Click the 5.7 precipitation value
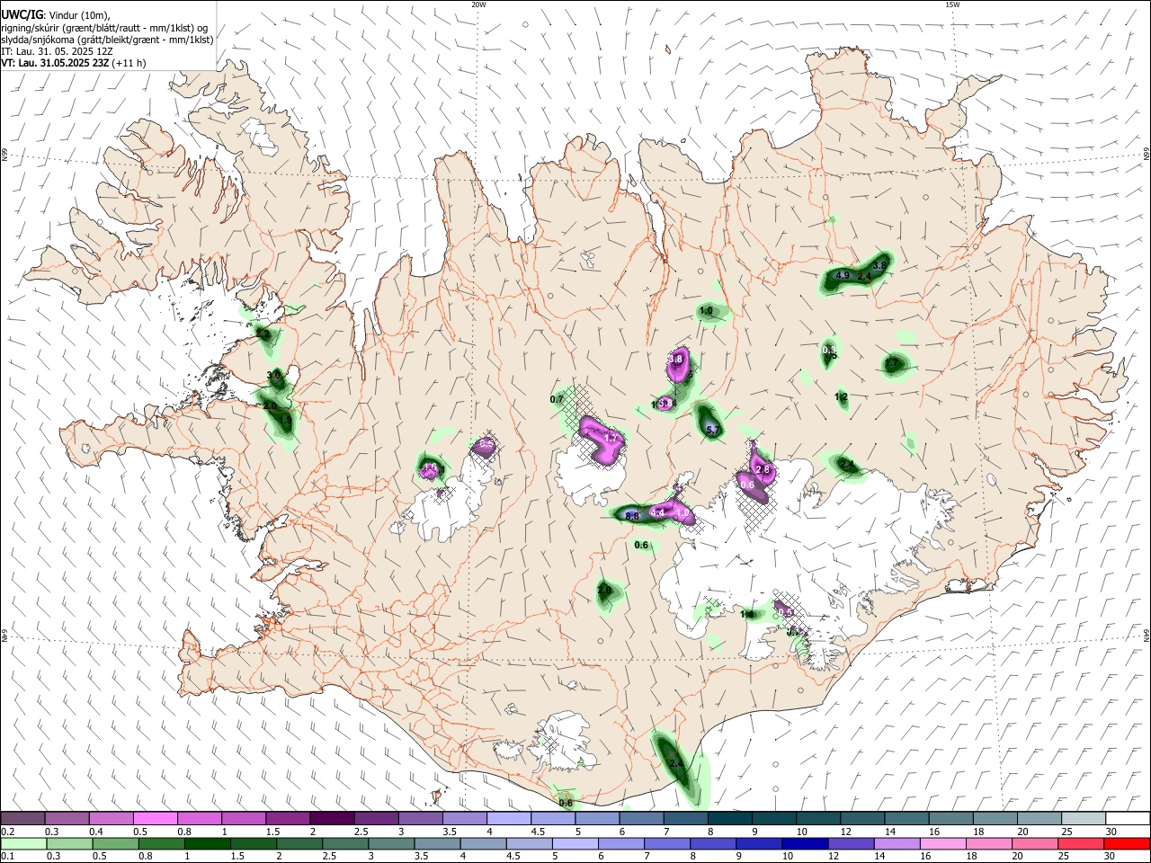The height and width of the screenshot is (863, 1151). coord(713,431)
